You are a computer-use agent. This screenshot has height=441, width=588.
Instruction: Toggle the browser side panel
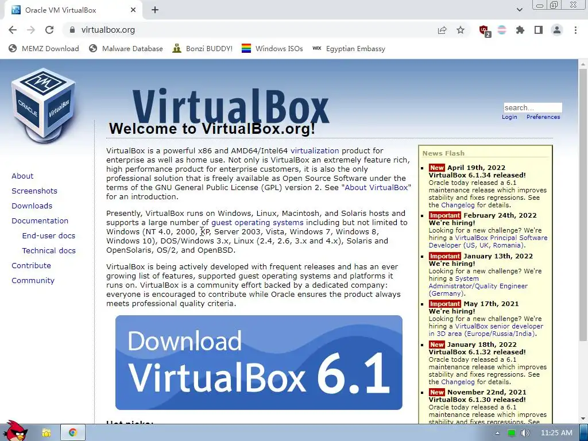tap(539, 30)
